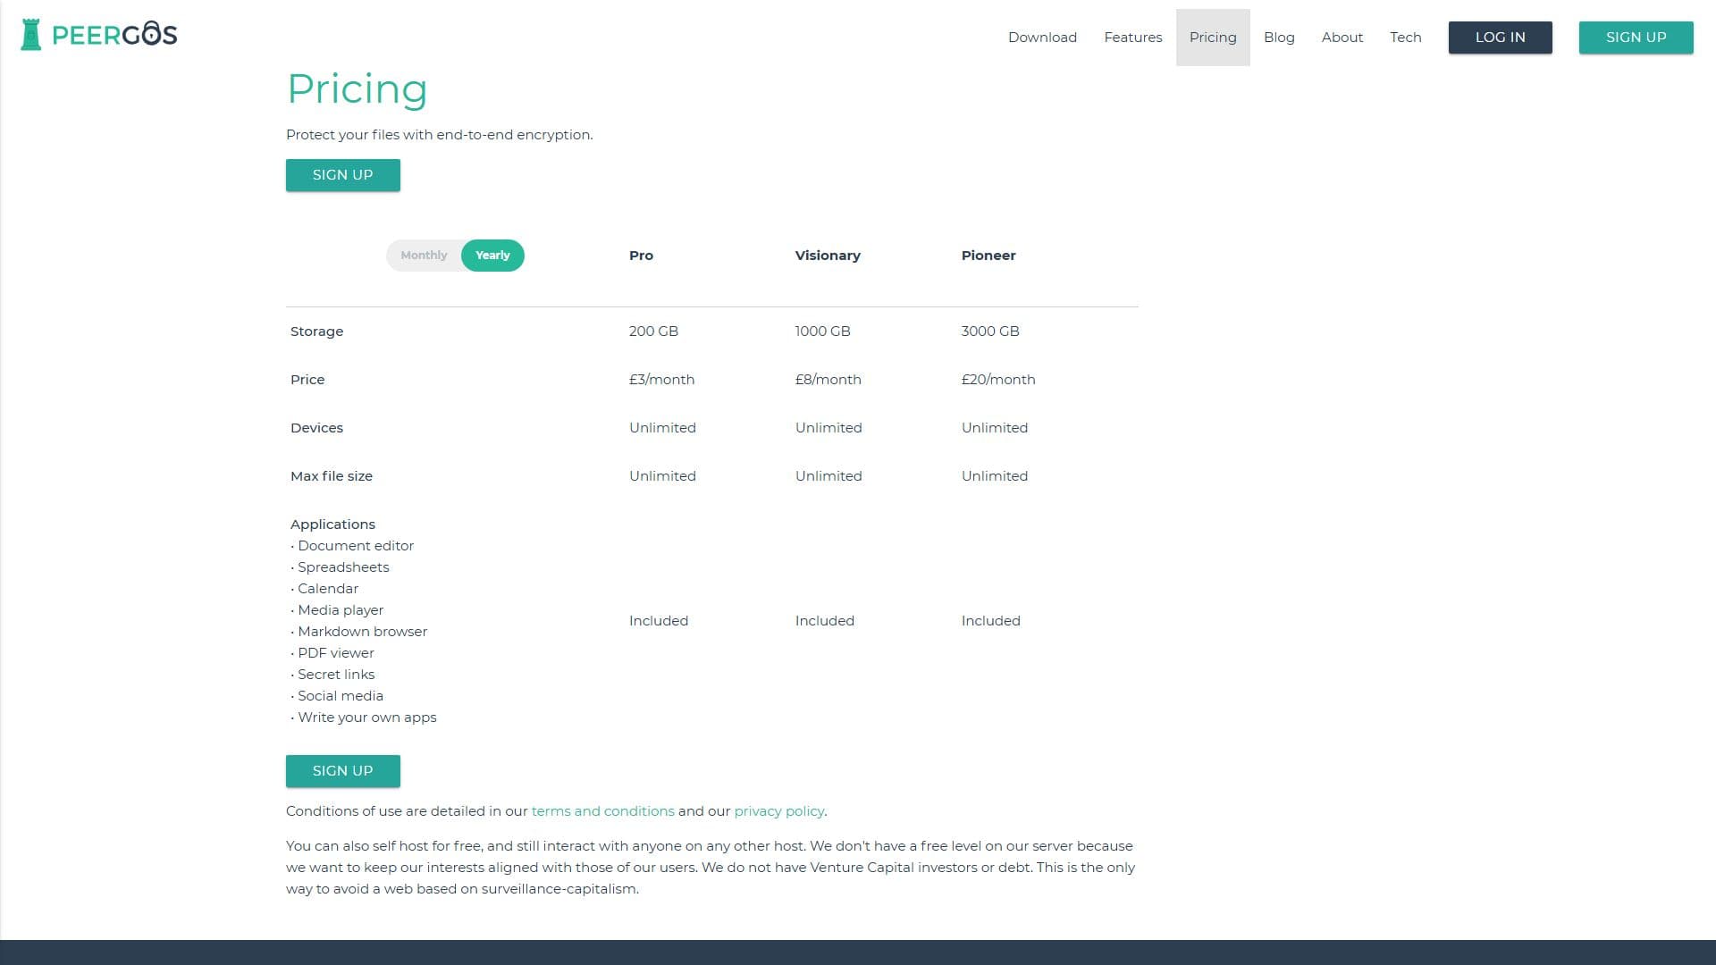
Task: Click the Markdown browser list item
Action: (x=358, y=632)
